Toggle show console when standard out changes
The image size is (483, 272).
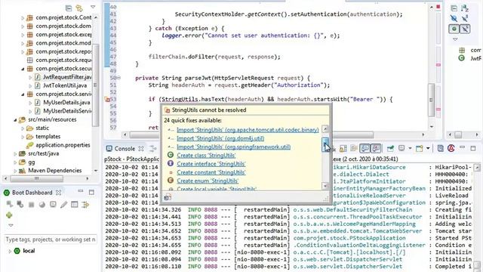pyautogui.click(x=365, y=149)
